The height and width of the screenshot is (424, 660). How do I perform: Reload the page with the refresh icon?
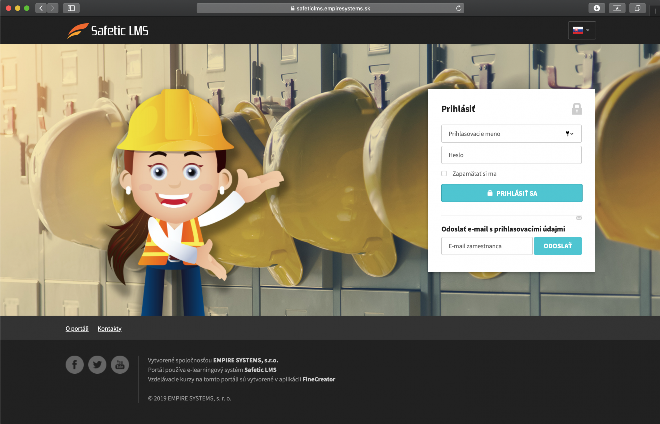(458, 8)
